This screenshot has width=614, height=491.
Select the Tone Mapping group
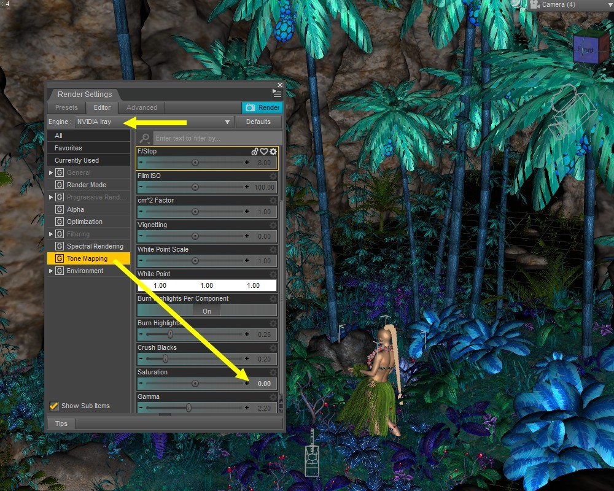88,258
